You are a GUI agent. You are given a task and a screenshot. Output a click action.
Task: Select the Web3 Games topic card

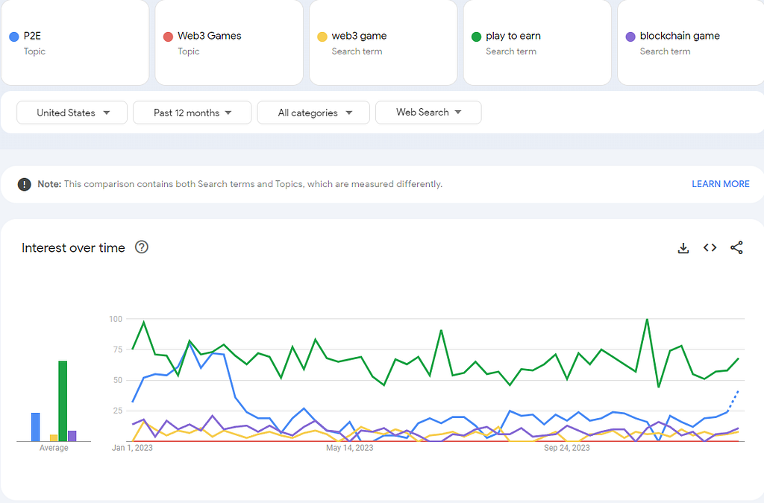229,42
